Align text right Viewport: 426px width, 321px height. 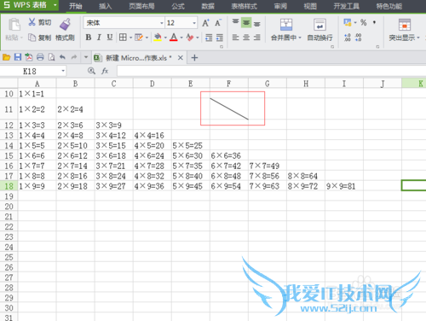pos(257,38)
